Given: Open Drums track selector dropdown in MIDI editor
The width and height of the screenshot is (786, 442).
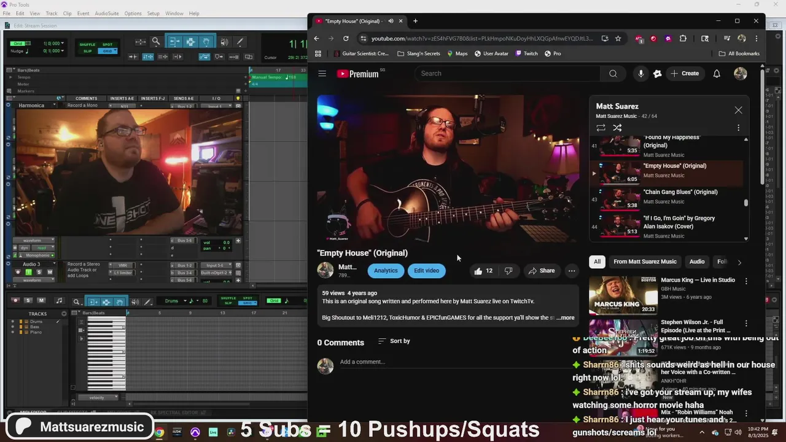Looking at the screenshot, I should pos(176,301).
